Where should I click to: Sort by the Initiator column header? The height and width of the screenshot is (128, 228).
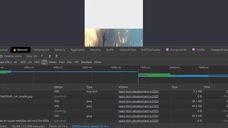(x=123, y=87)
